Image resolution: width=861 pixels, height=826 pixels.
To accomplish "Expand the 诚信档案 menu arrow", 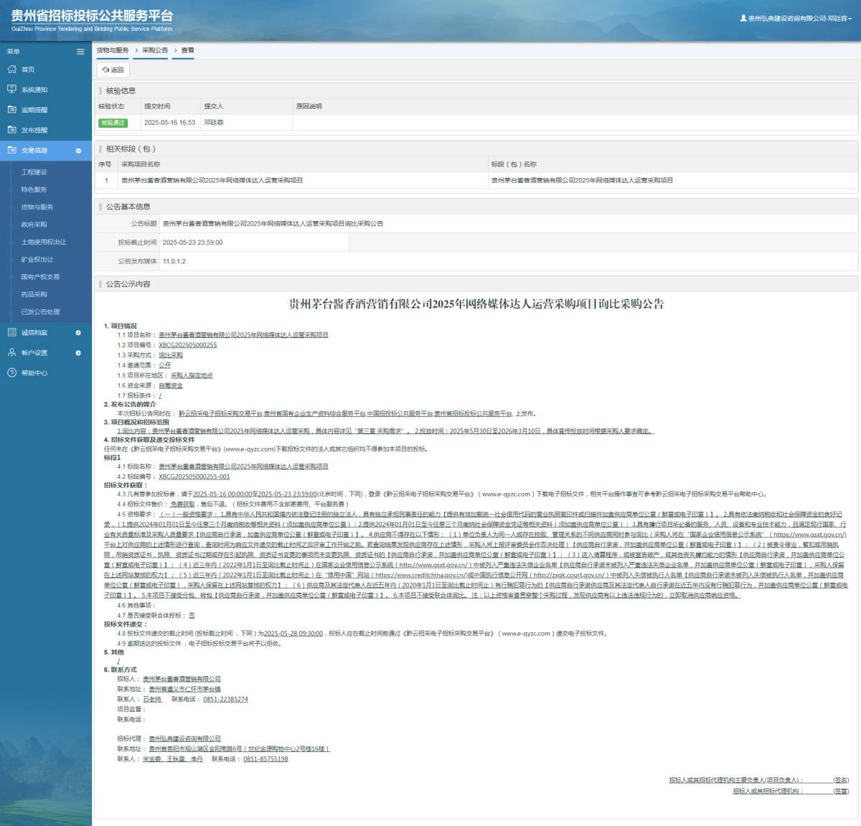I will 78,333.
